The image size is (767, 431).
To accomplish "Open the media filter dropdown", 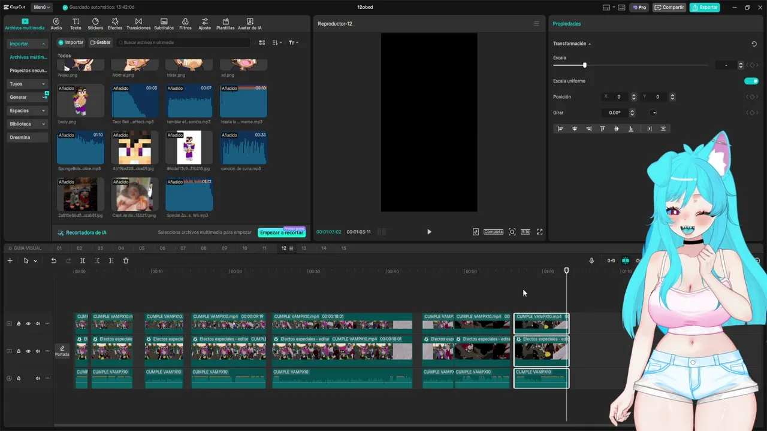I will (293, 43).
